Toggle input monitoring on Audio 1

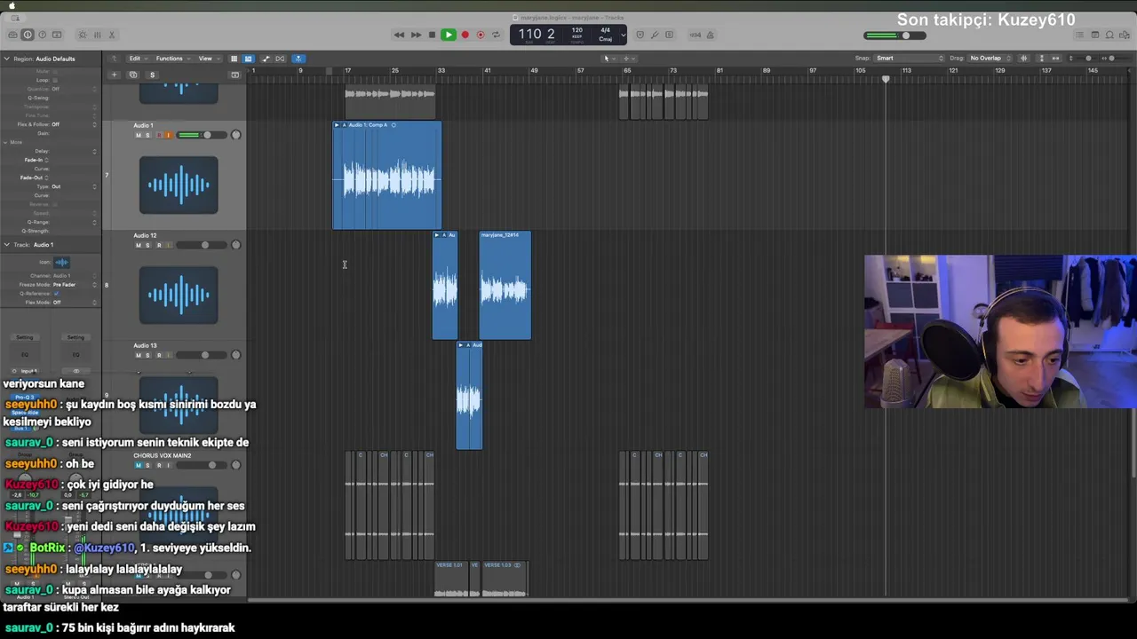(168, 135)
